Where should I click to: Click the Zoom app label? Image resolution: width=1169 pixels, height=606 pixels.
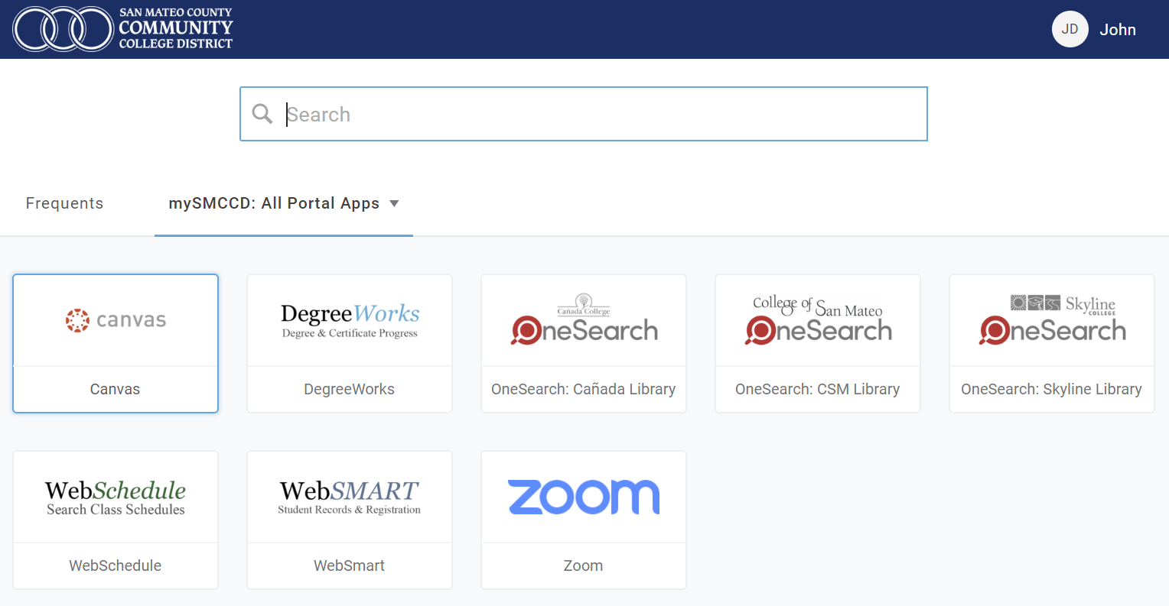click(x=583, y=565)
